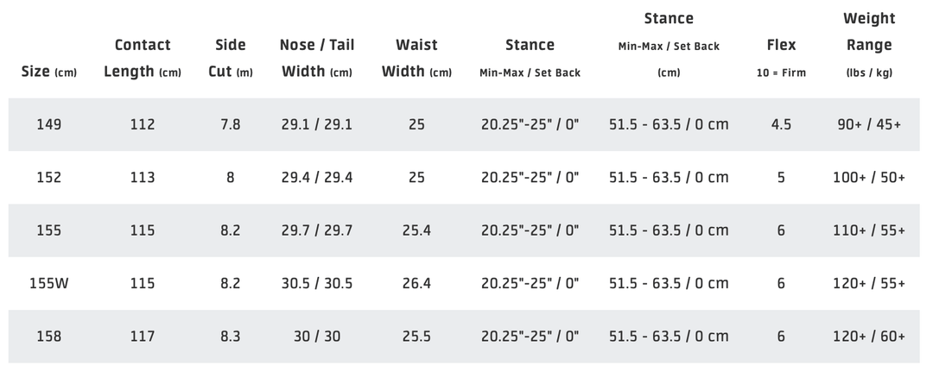Click the Size (cm) column header
Viewport: 933px width, 372px height.
point(49,73)
